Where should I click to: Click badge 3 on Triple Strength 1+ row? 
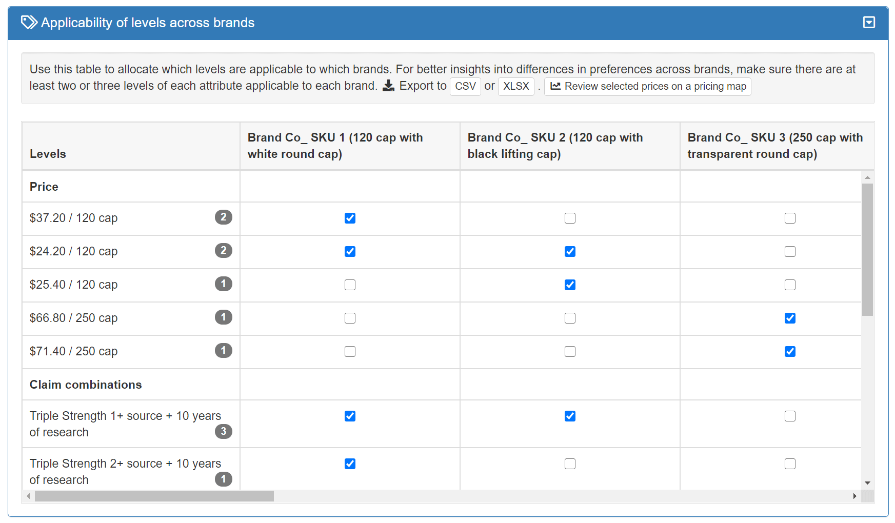click(223, 431)
